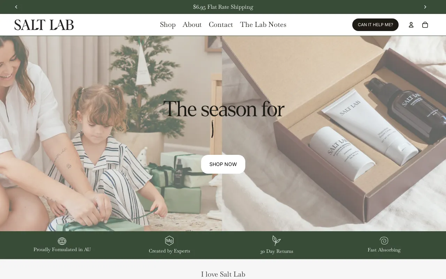Screen dimensions: 446x279
Task: Go to the About page
Action: pyautogui.click(x=192, y=25)
